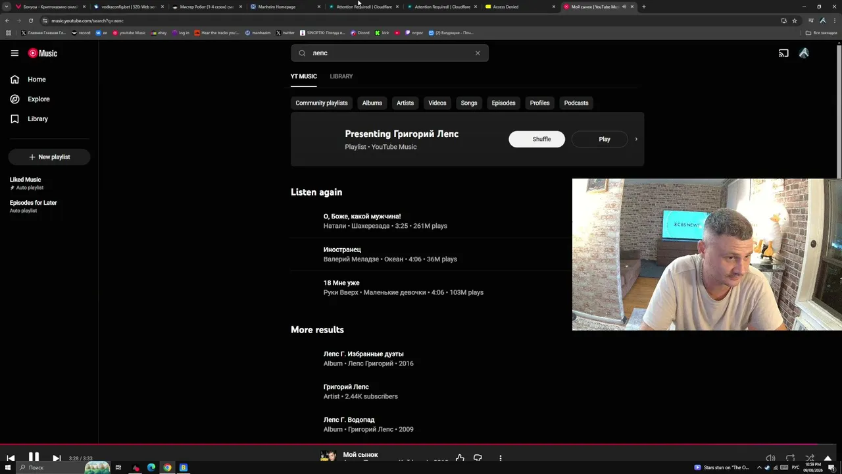Open Microsoft Edge from taskbar
The height and width of the screenshot is (474, 842).
point(151,467)
